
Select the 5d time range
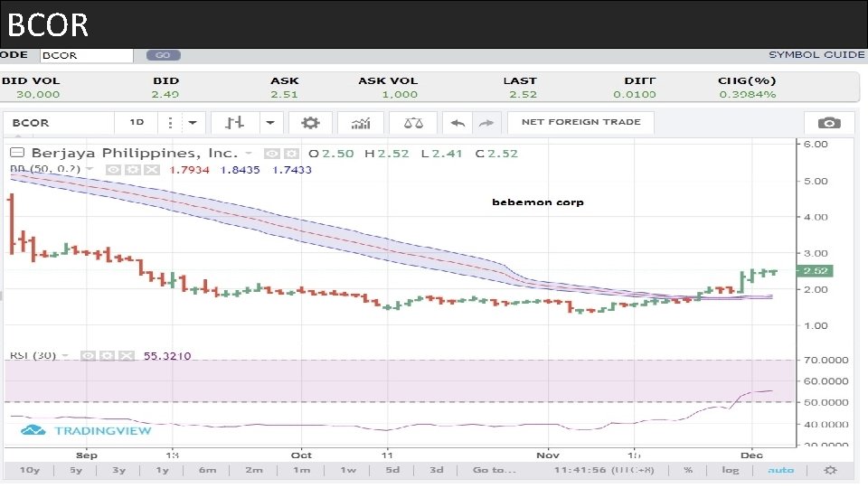(392, 470)
